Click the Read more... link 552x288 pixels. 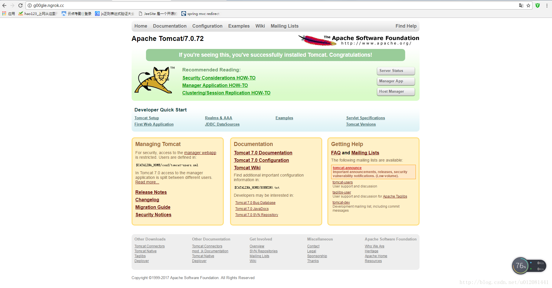[147, 182]
